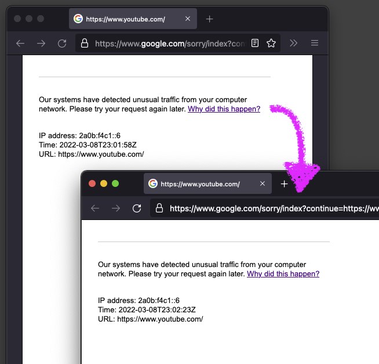Minimize the front window with the yellow button
Viewport: 379px width, 364px height.
[104, 183]
